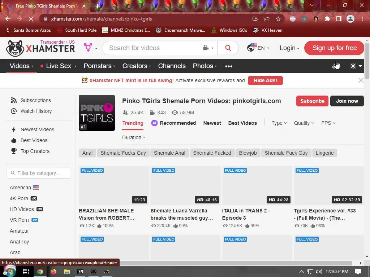Select the Lingerie tag chip
Image resolution: width=370 pixels, height=277 pixels.
[x=324, y=153]
